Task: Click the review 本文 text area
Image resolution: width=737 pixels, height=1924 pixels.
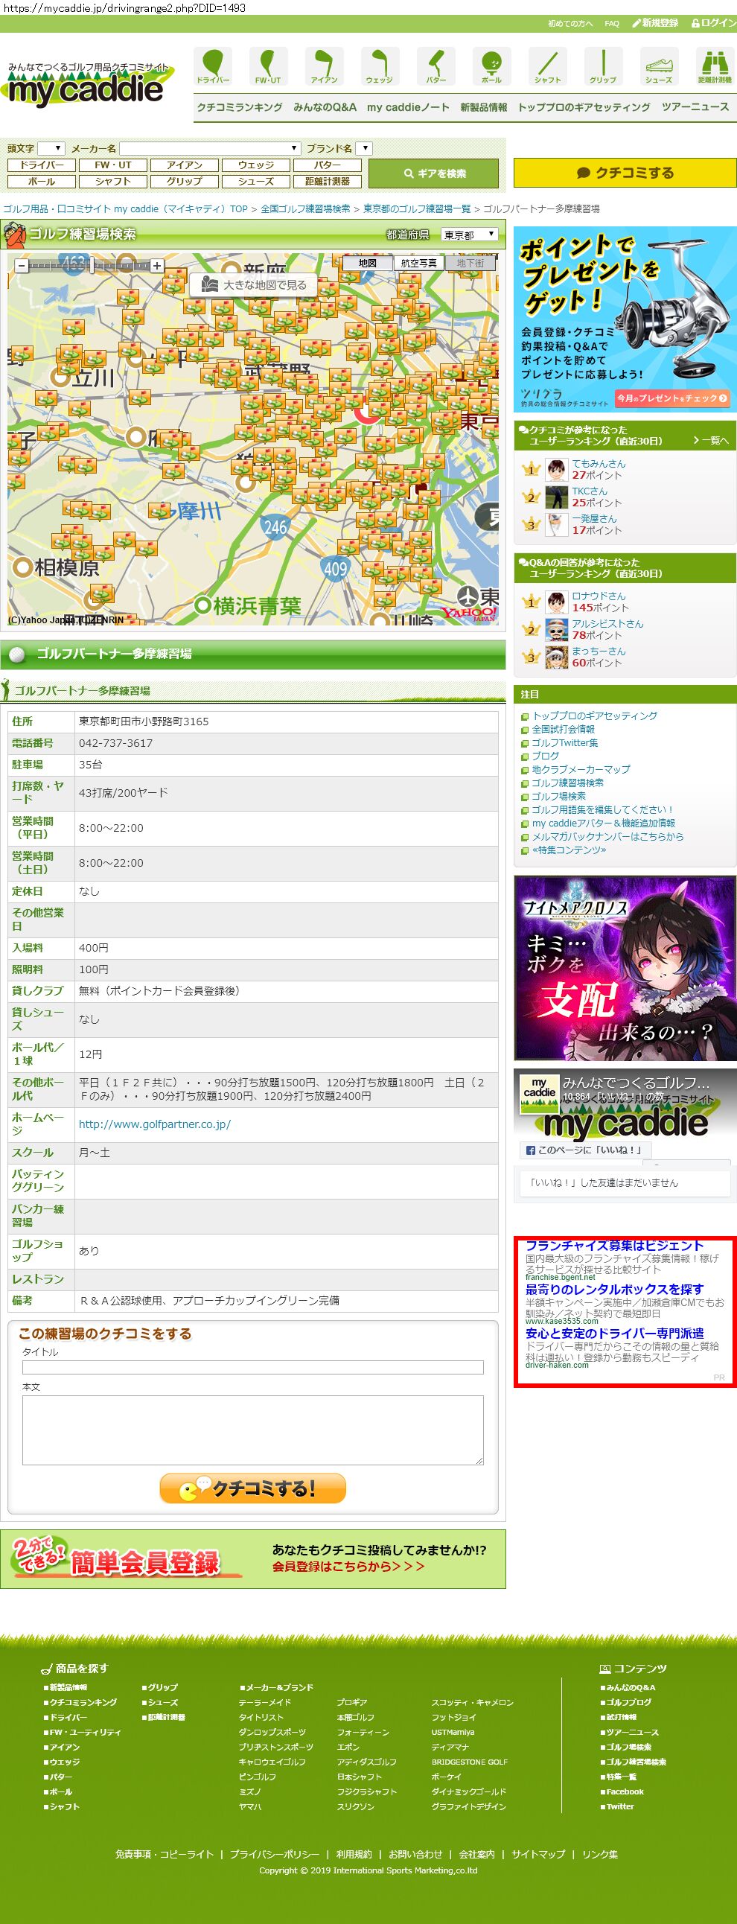Action: (253, 1430)
